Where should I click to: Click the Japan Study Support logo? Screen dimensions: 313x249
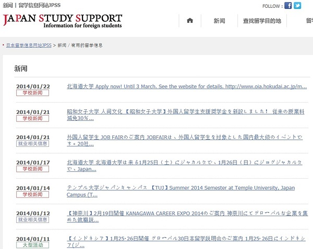[x=63, y=21]
